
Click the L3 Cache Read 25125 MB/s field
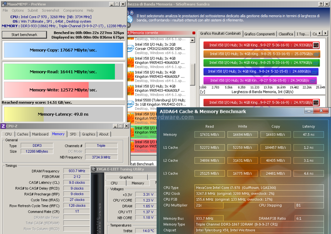pyautogui.click(x=210, y=173)
